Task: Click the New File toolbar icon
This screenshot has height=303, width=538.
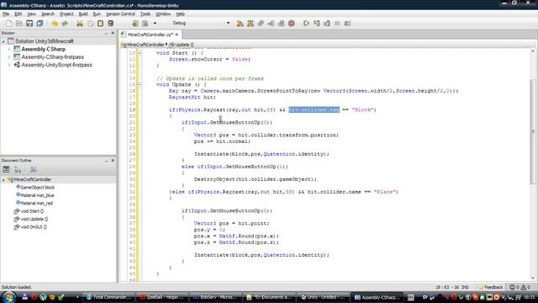Action: [x=9, y=24]
